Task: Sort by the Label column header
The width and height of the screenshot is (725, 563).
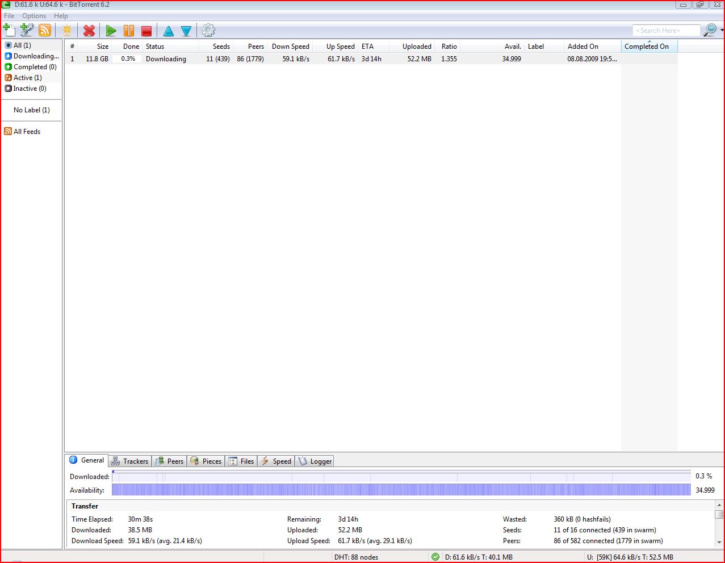Action: tap(544, 47)
